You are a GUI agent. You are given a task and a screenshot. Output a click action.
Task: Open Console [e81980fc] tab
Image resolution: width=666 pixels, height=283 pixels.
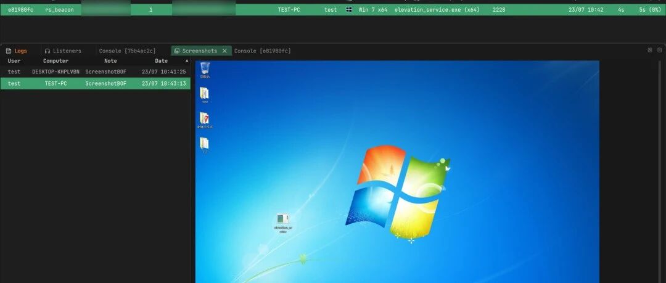pos(263,51)
